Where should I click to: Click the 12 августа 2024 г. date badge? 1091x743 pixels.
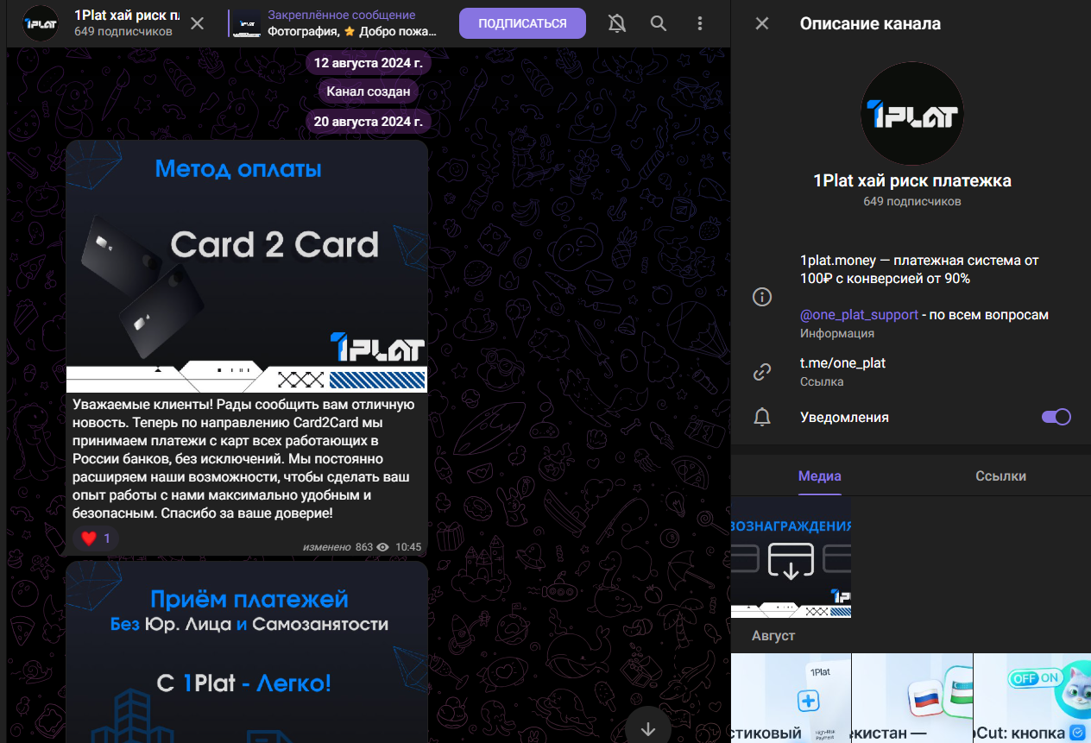[x=369, y=63]
